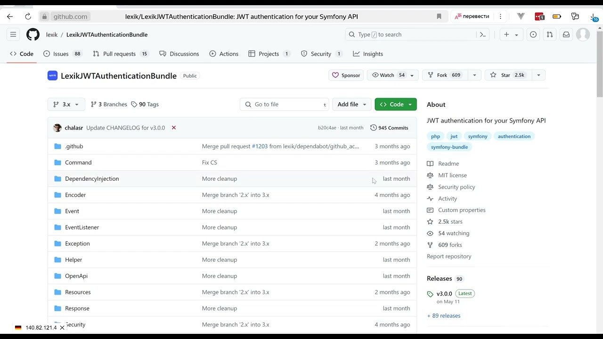Click Report repository link
Image resolution: width=603 pixels, height=339 pixels.
(x=449, y=257)
